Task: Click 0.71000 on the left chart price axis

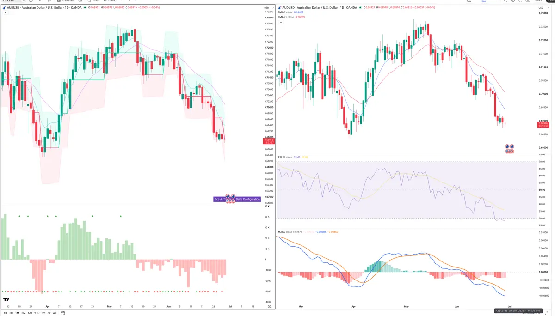Action: (x=269, y=78)
